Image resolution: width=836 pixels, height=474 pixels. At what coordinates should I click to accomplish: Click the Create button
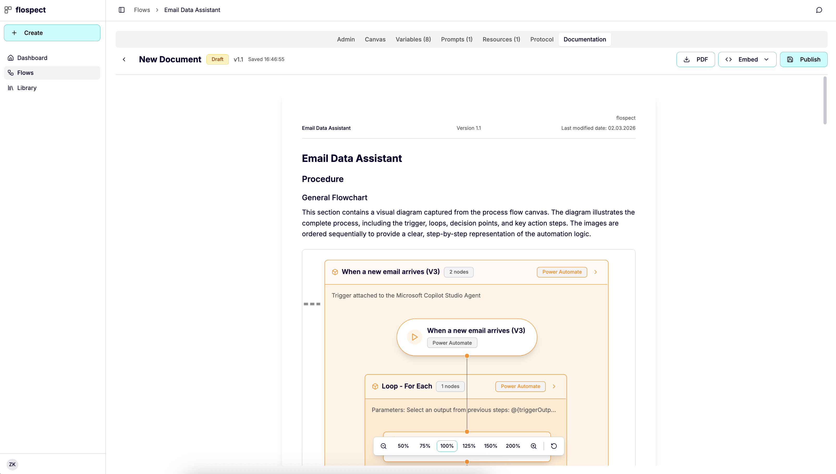[52, 33]
